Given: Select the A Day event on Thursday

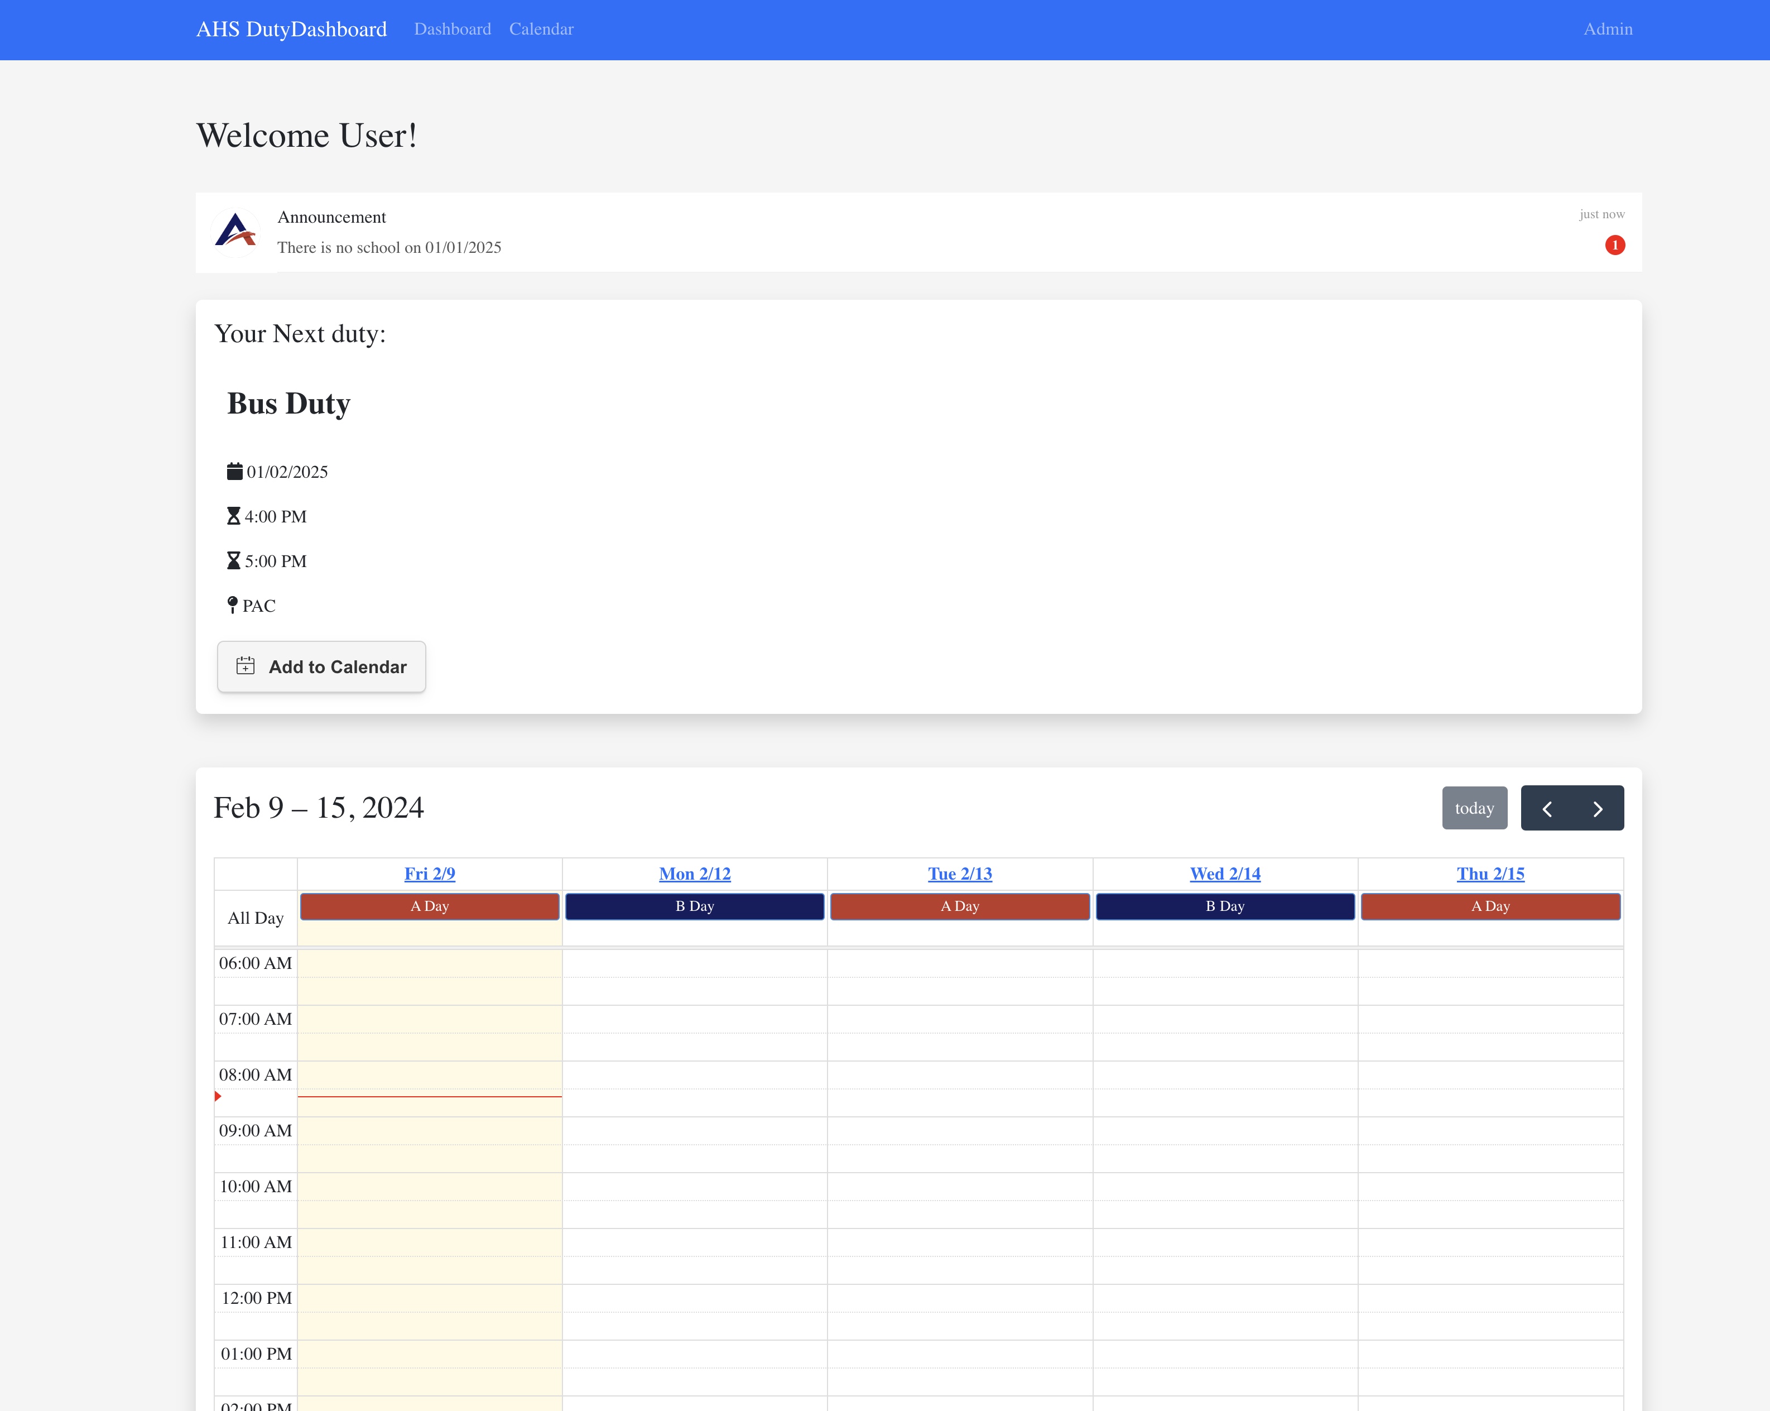Looking at the screenshot, I should click(x=1490, y=907).
